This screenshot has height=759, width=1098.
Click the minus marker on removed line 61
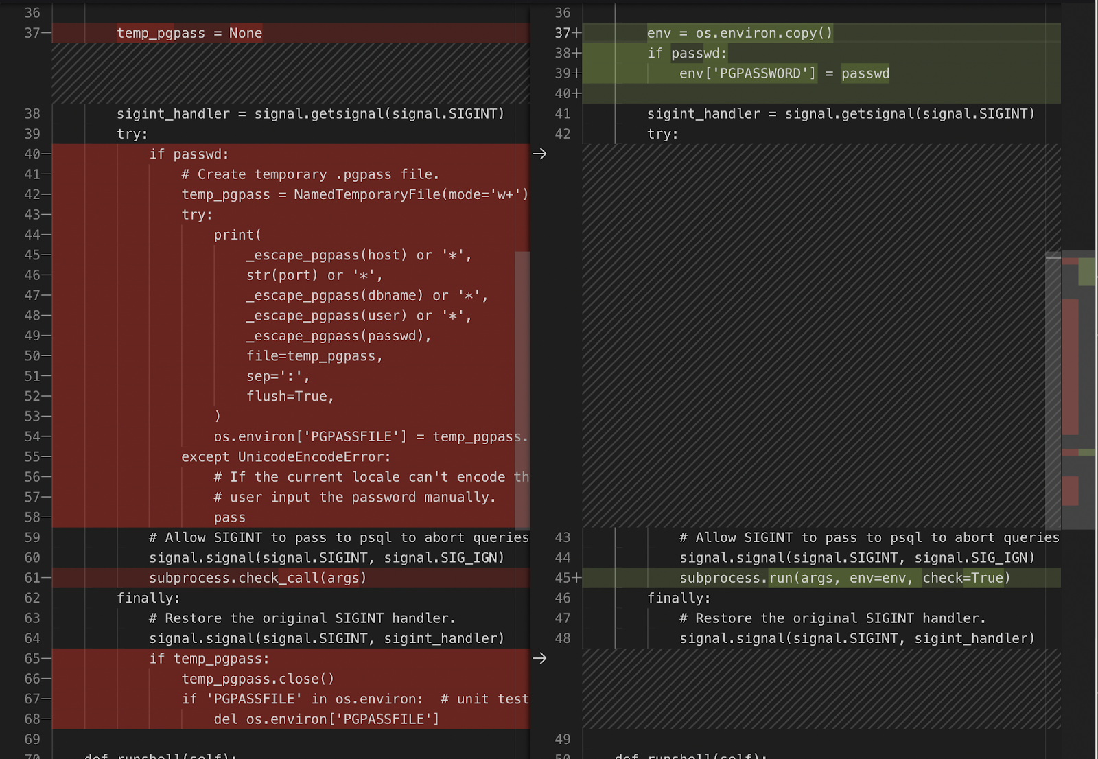coord(46,578)
